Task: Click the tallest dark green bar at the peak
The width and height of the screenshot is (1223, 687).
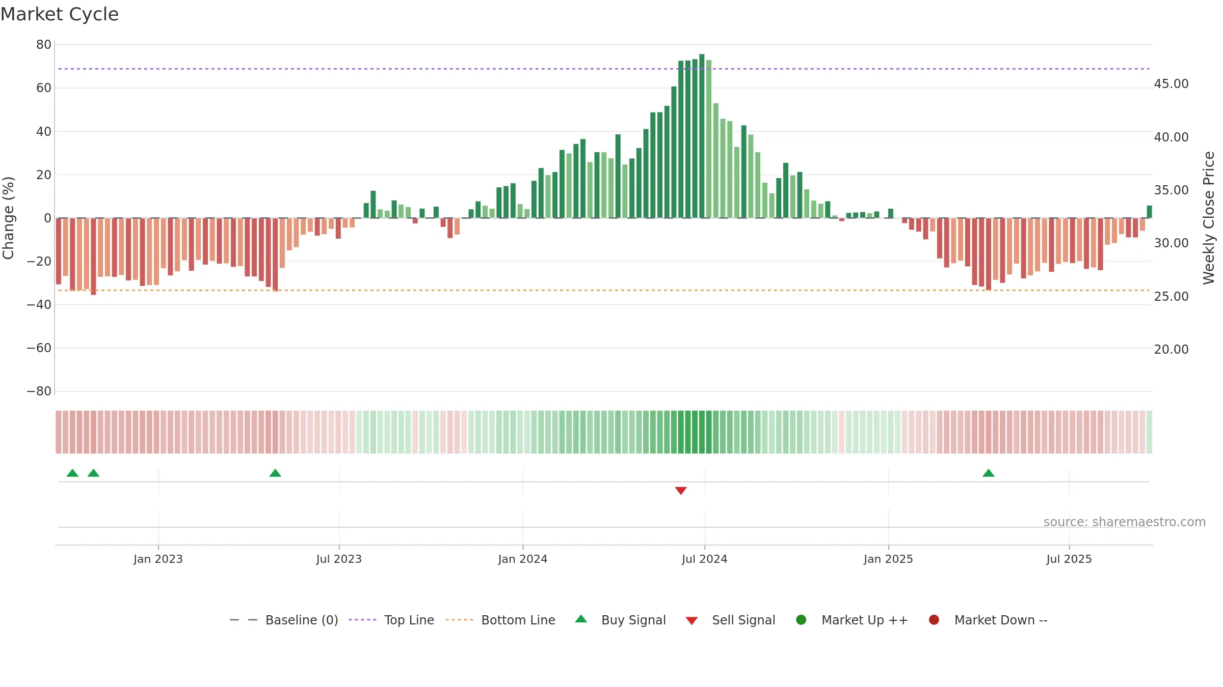Action: (x=702, y=136)
